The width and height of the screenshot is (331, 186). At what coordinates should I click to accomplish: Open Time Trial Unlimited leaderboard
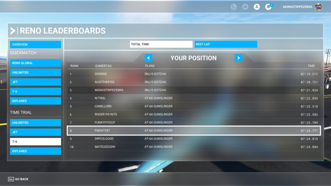tap(35, 123)
